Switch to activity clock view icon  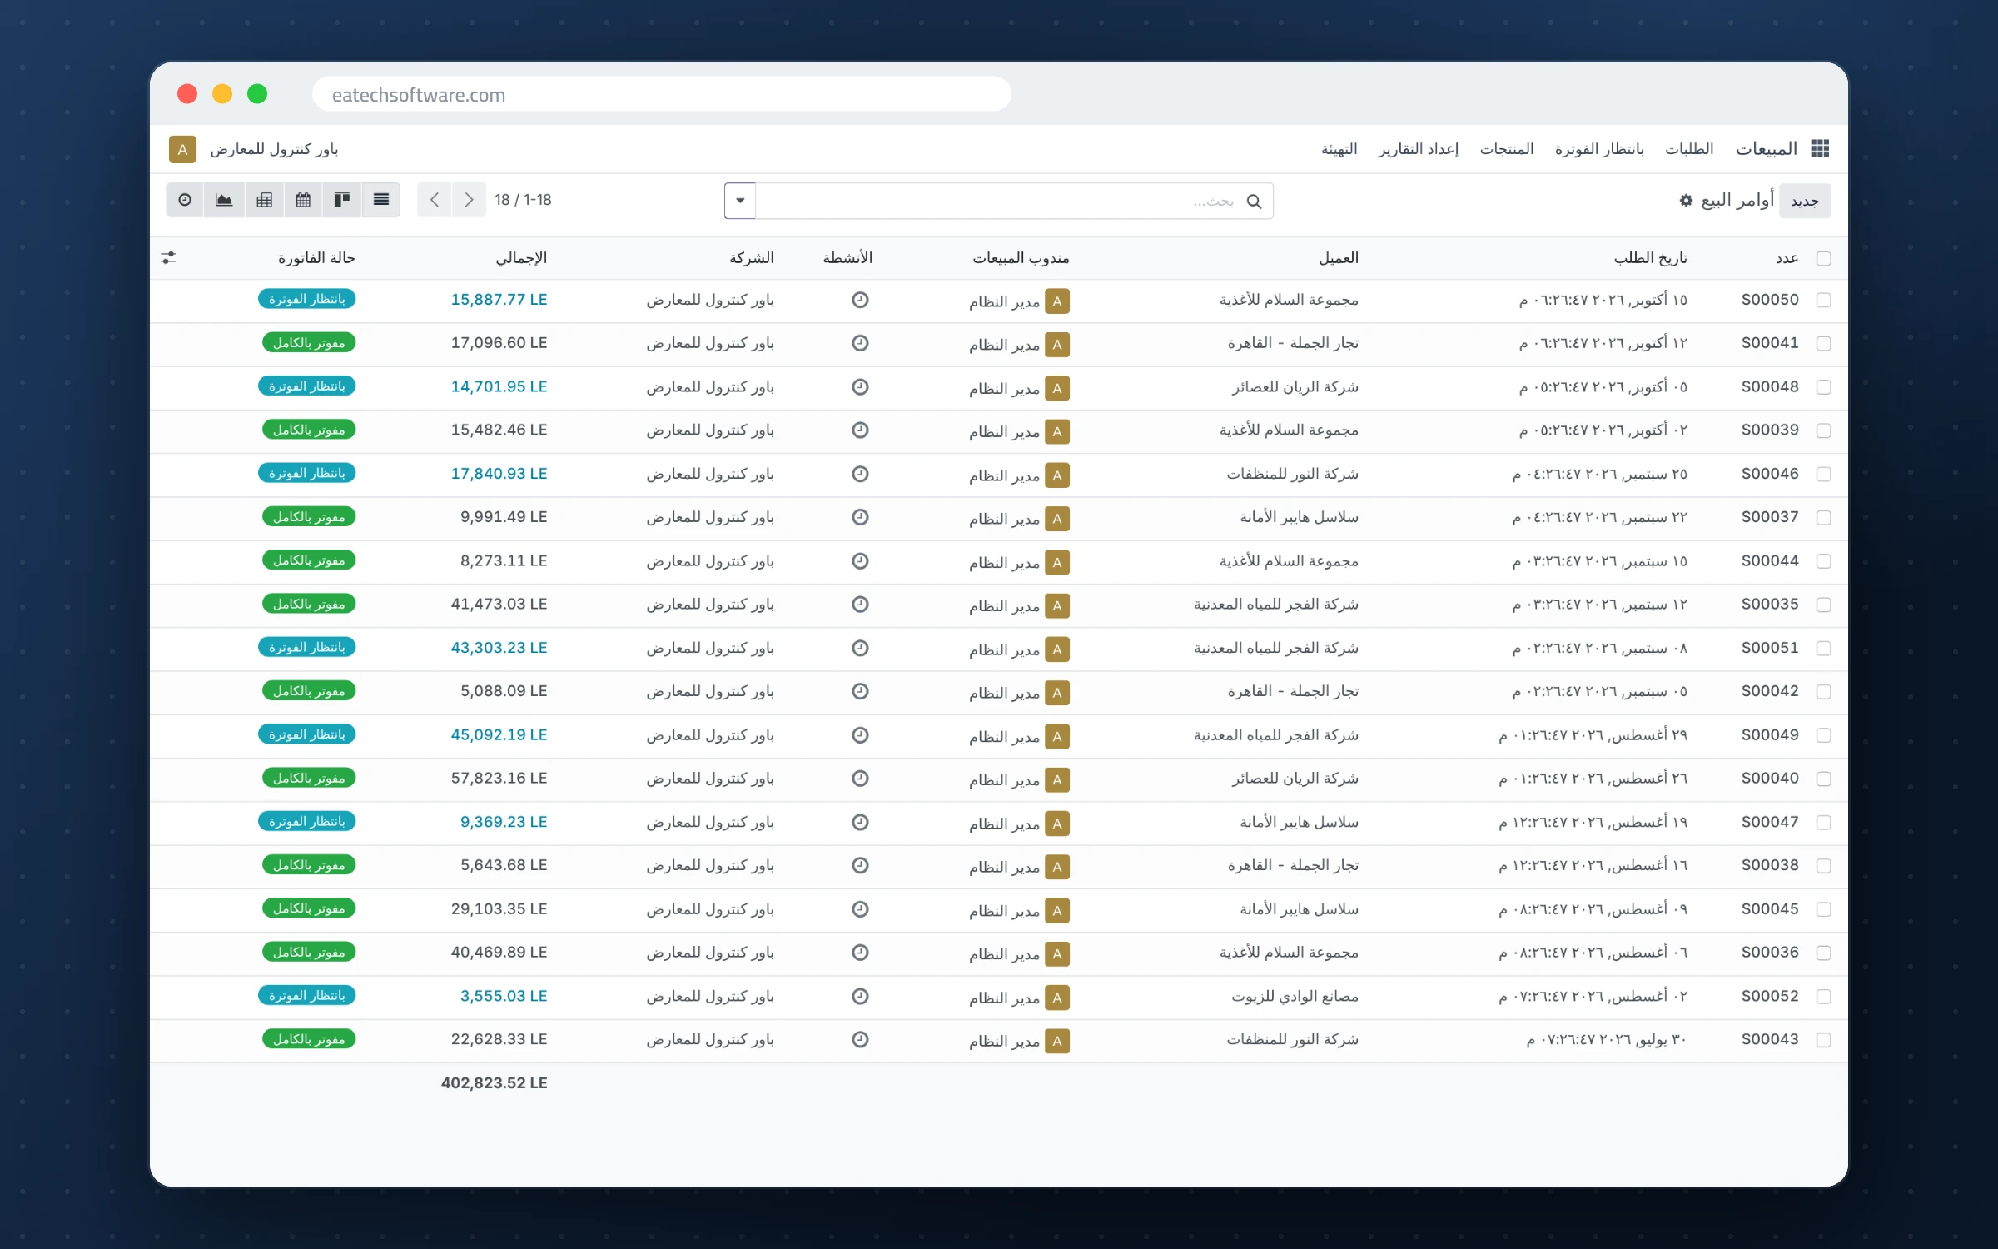(x=185, y=200)
